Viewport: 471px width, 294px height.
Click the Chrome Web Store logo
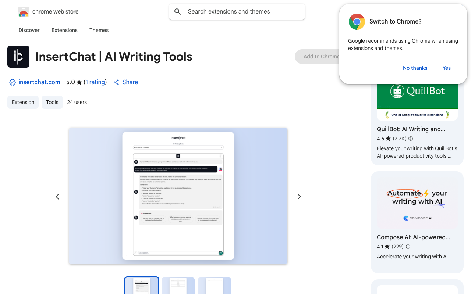pos(24,12)
